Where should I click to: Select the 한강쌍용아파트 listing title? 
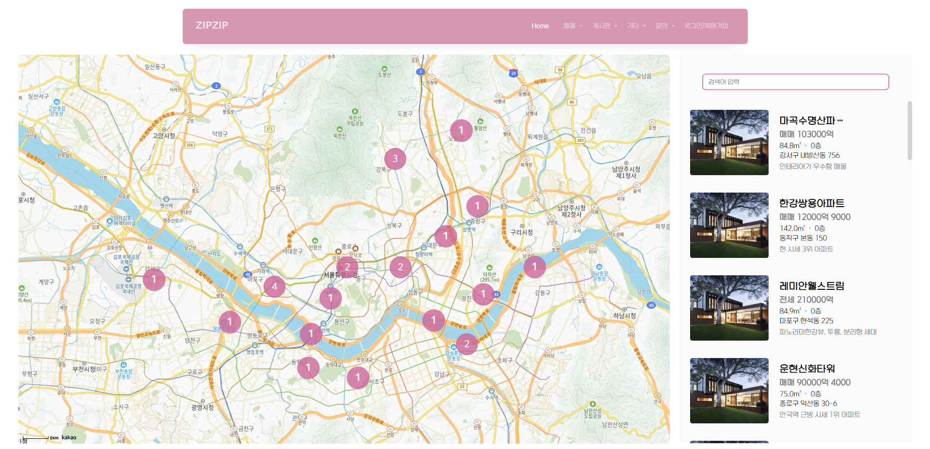pyautogui.click(x=812, y=203)
